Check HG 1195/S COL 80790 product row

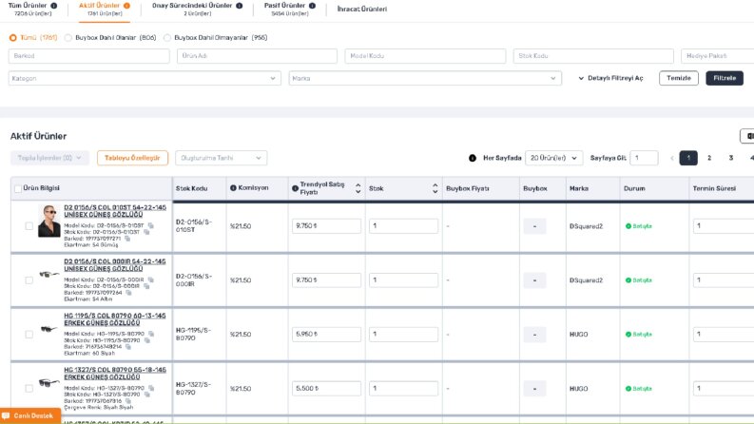pyautogui.click(x=29, y=334)
